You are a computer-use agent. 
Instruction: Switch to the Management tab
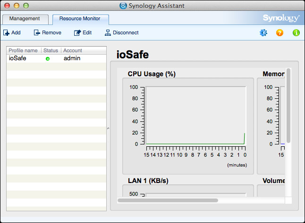pyautogui.click(x=25, y=19)
